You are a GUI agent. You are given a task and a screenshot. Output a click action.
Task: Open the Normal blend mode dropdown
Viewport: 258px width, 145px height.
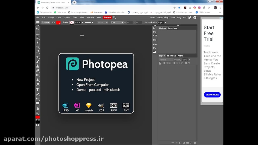[166, 60]
